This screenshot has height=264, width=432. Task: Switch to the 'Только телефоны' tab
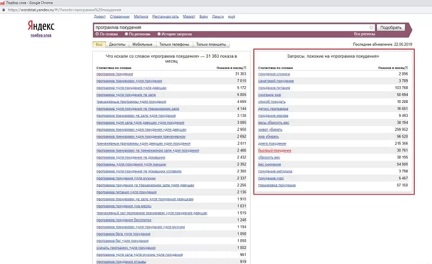pos(174,44)
